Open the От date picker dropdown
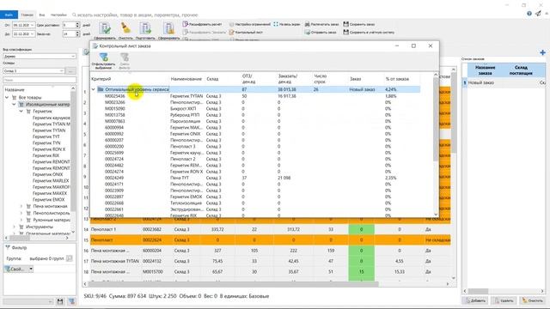The height and width of the screenshot is (309, 550). [32, 25]
